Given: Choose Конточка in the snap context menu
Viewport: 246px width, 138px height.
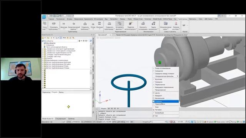Looking at the screenshot, I should (x=166, y=79).
